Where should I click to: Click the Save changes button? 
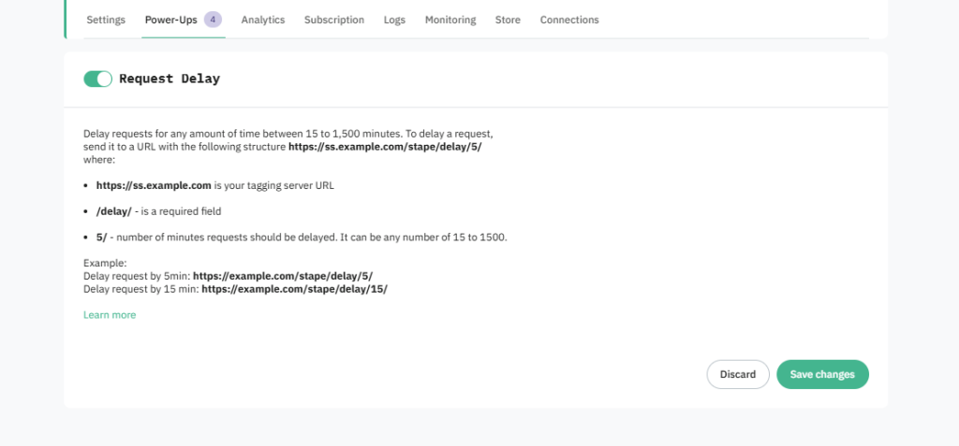pyautogui.click(x=822, y=374)
